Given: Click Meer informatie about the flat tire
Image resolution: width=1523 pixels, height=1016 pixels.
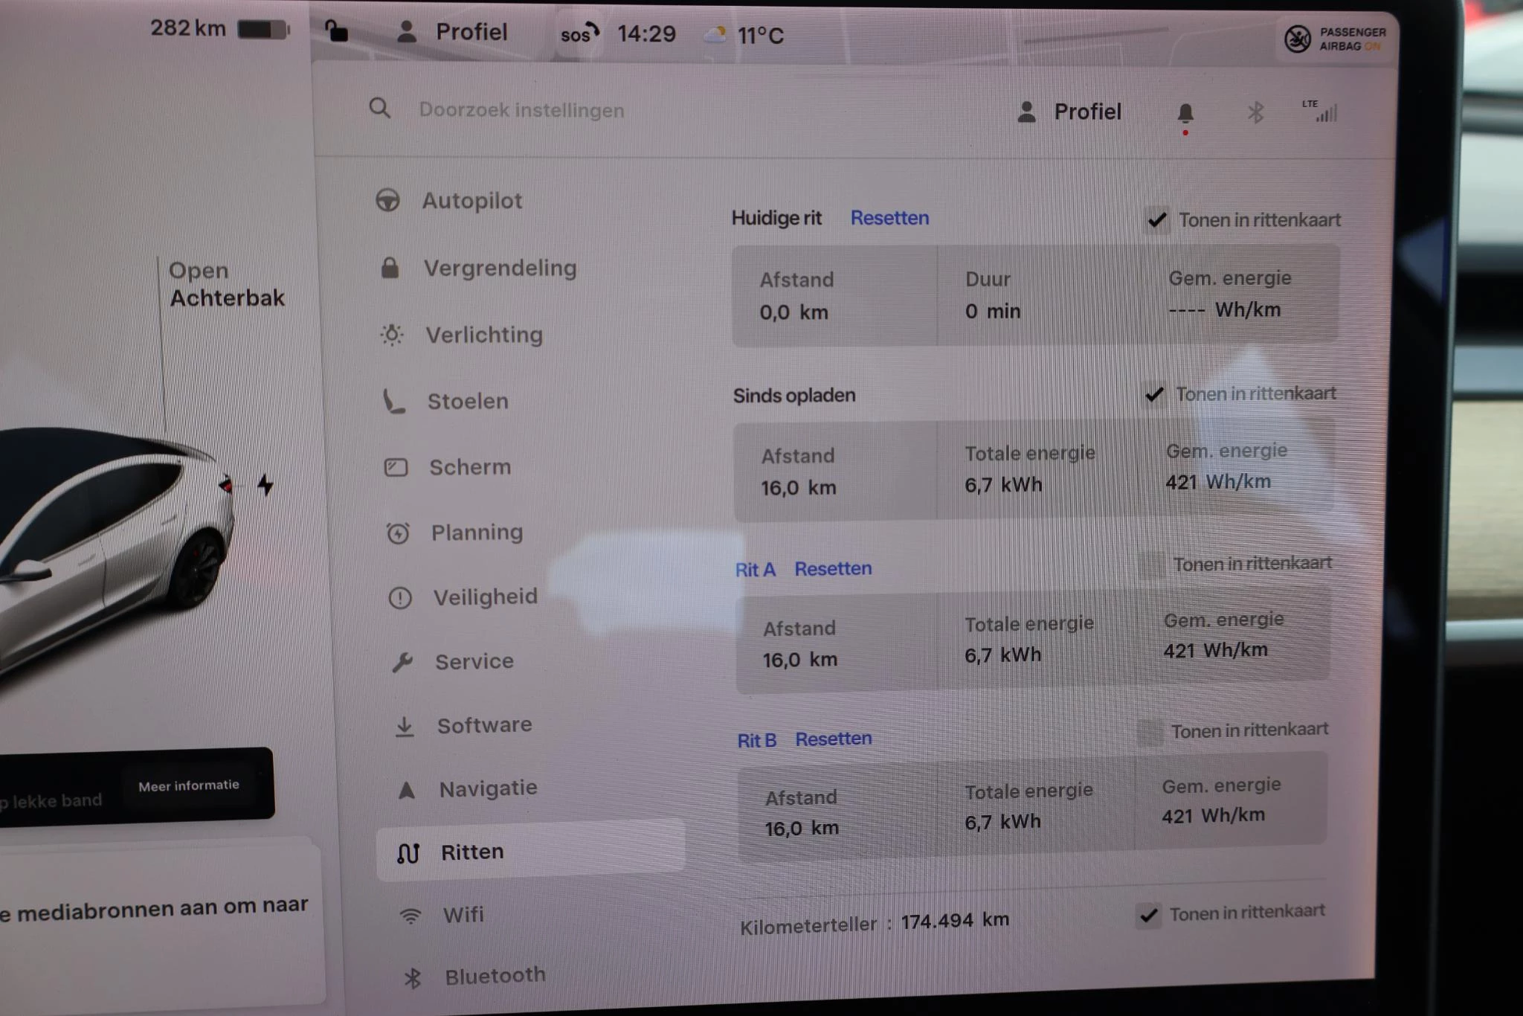Looking at the screenshot, I should [187, 785].
